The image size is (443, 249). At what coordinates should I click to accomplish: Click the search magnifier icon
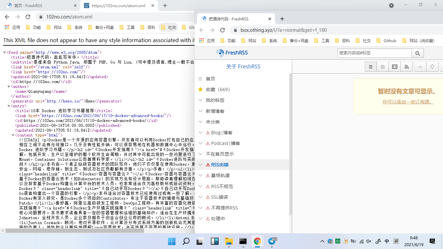417,53
